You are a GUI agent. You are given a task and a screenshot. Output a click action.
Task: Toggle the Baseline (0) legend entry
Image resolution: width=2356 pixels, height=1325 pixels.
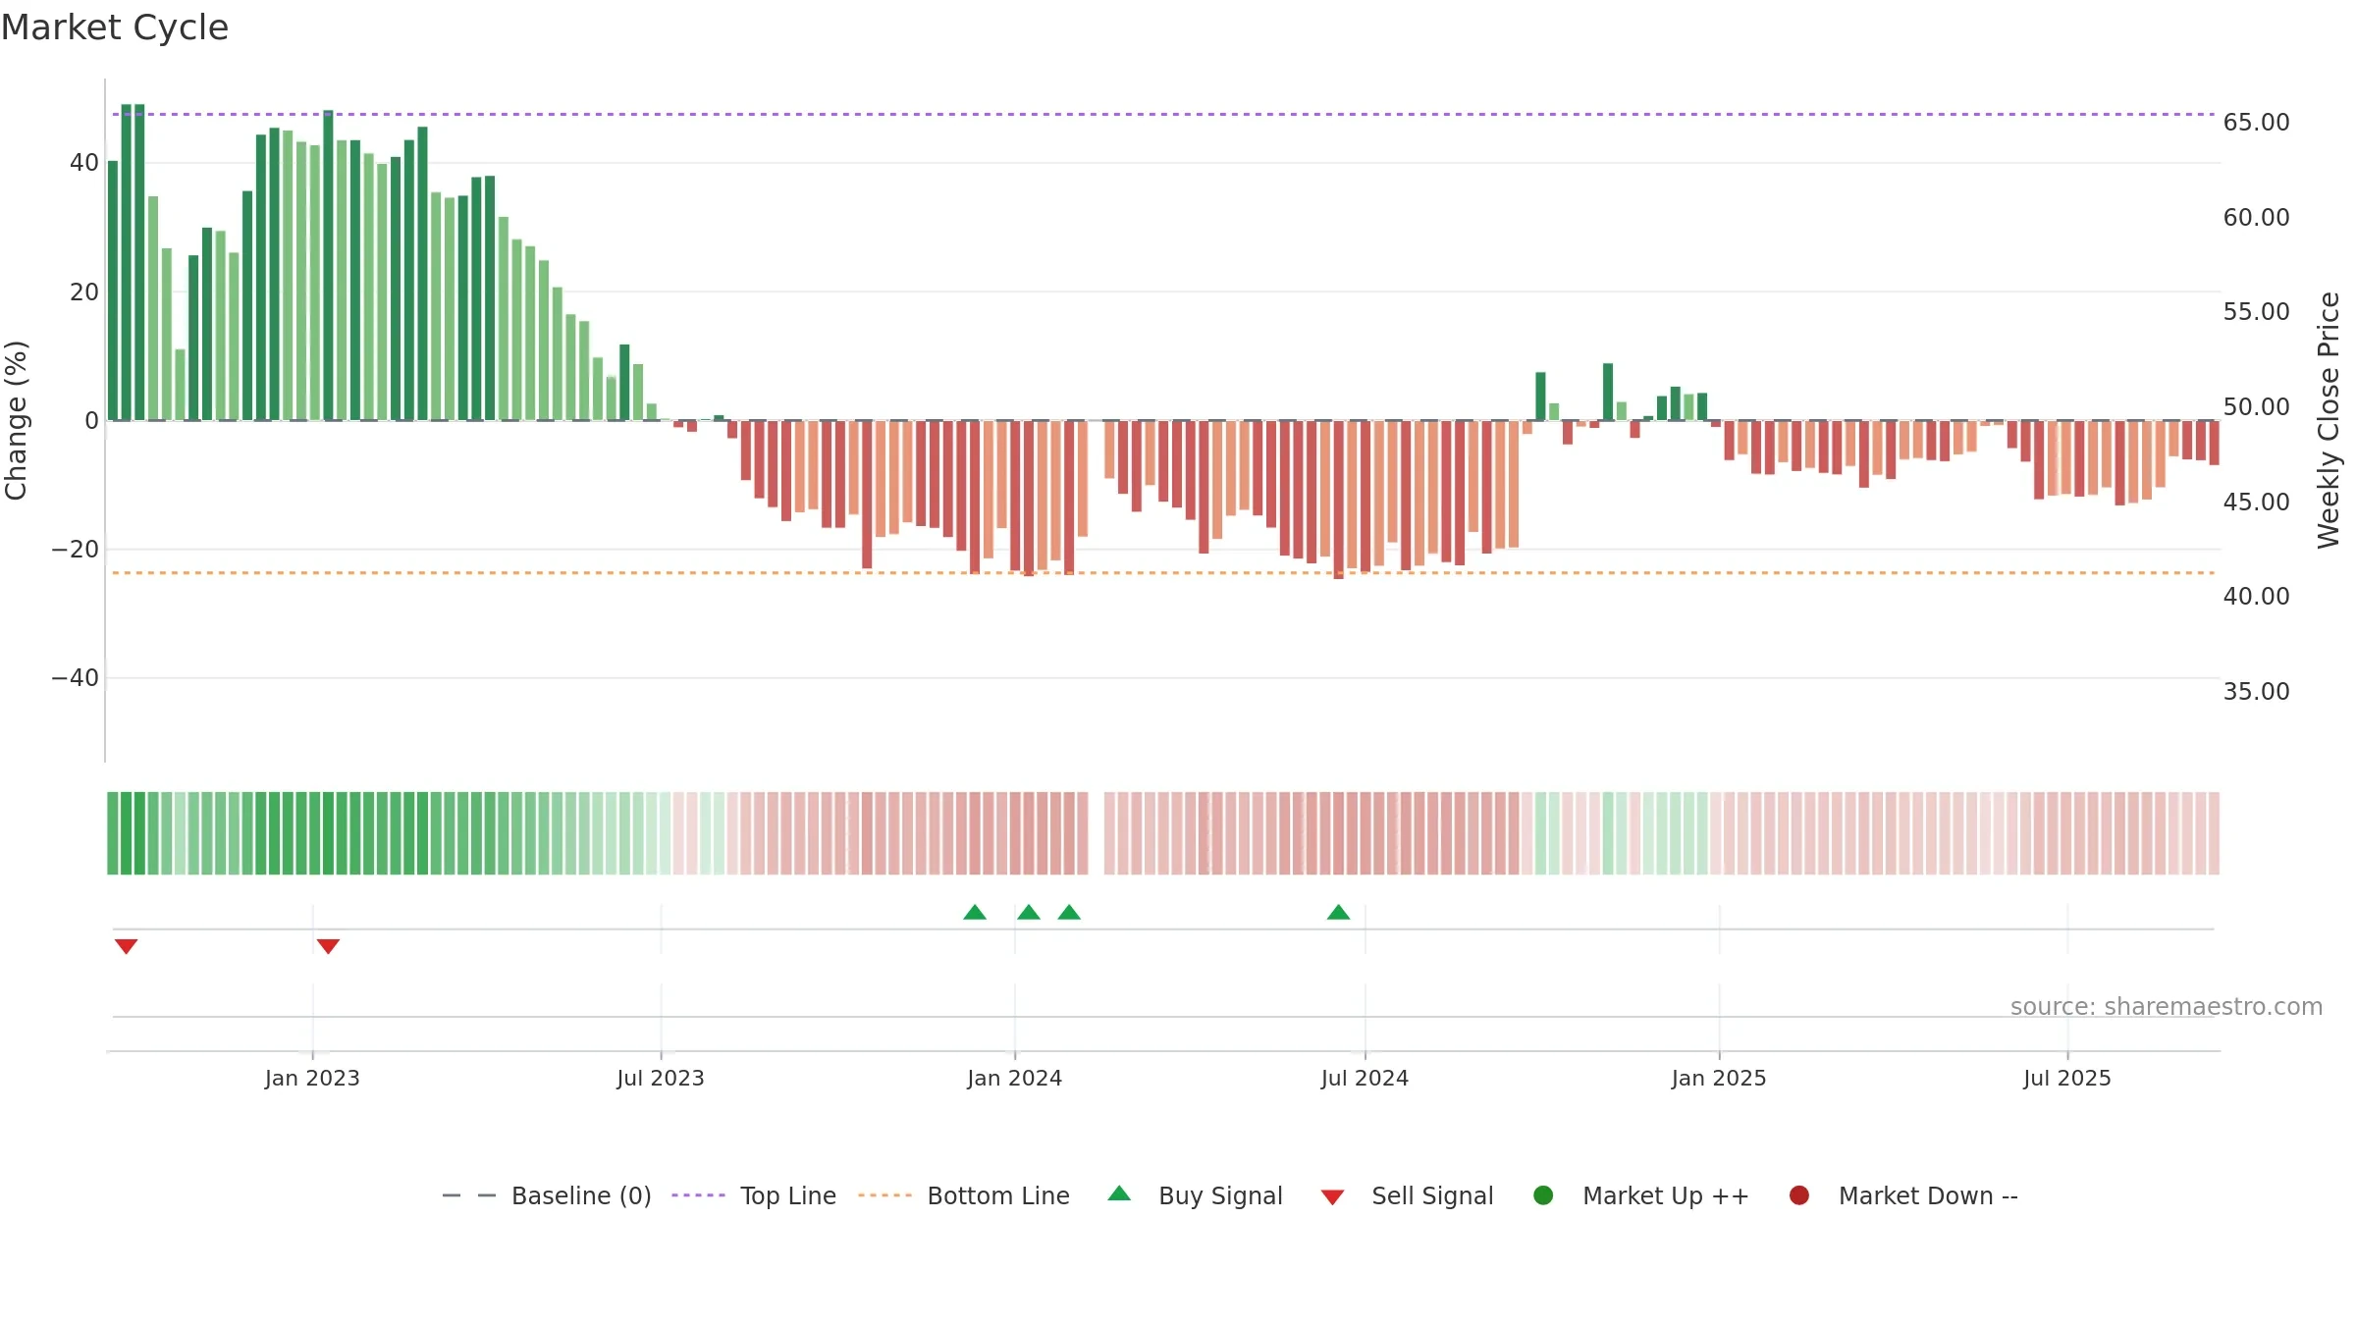click(547, 1195)
